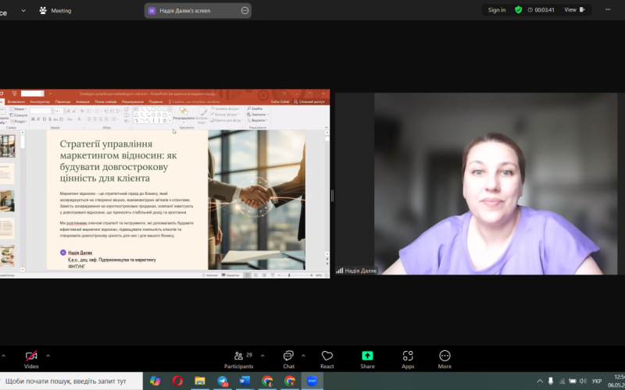Click the Sign in button

click(x=497, y=10)
